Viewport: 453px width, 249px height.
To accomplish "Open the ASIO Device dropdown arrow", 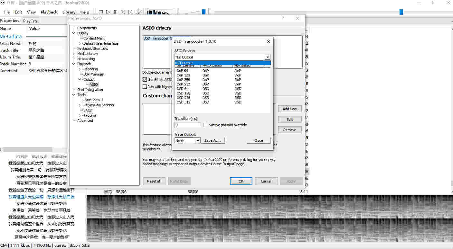I will point(267,57).
